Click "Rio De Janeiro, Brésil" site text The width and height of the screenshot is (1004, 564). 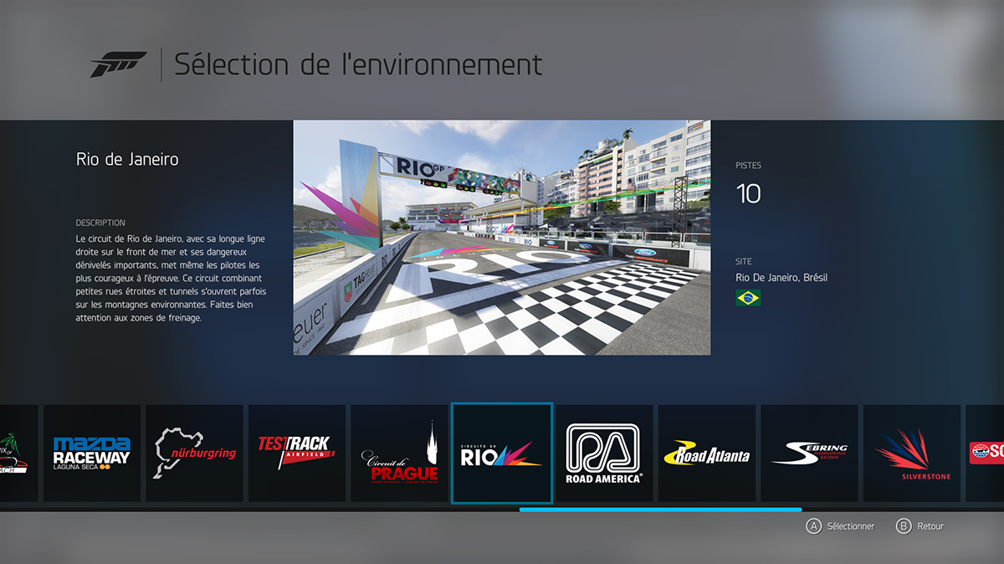pos(781,278)
